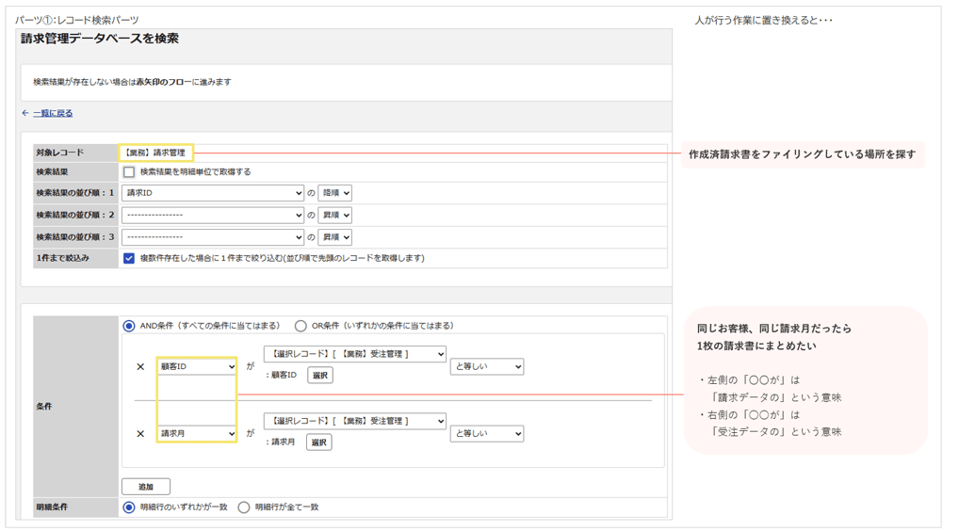Viewport: 959px width, 531px height.
Task: Click the 明細条件 row label
Action: [x=52, y=507]
